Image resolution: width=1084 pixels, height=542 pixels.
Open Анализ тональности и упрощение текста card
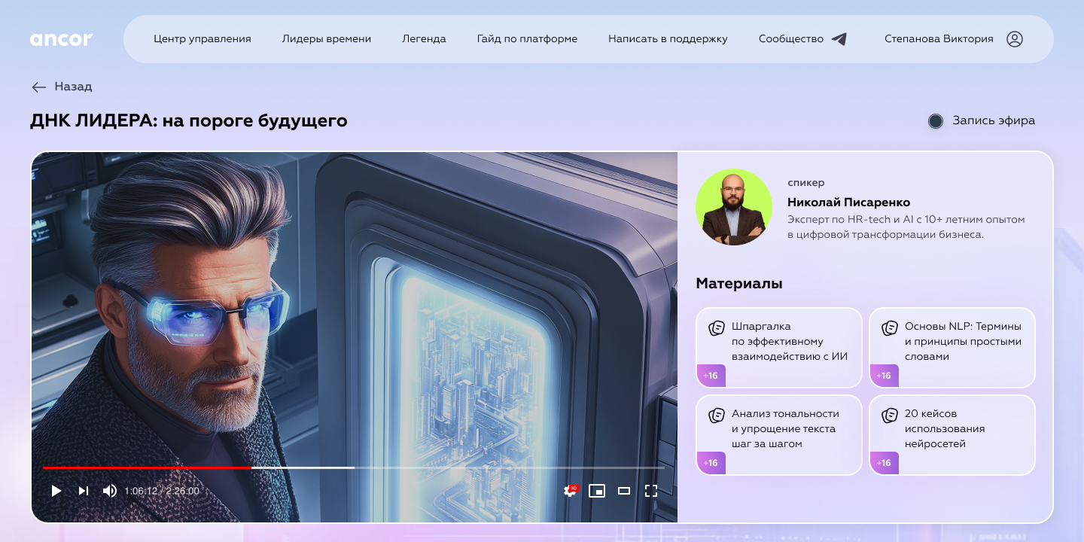tap(779, 435)
